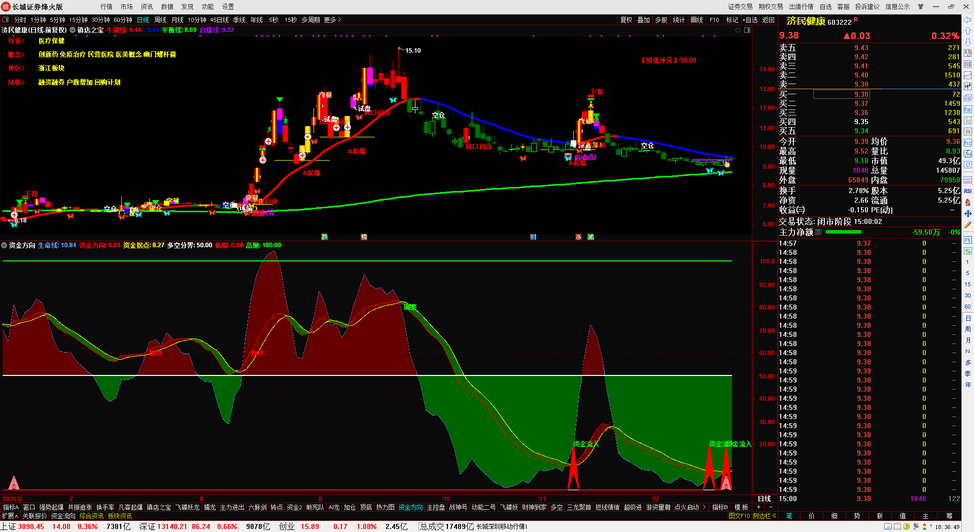
Task: Select the pencil drawing tool icon
Action: tap(968, 224)
